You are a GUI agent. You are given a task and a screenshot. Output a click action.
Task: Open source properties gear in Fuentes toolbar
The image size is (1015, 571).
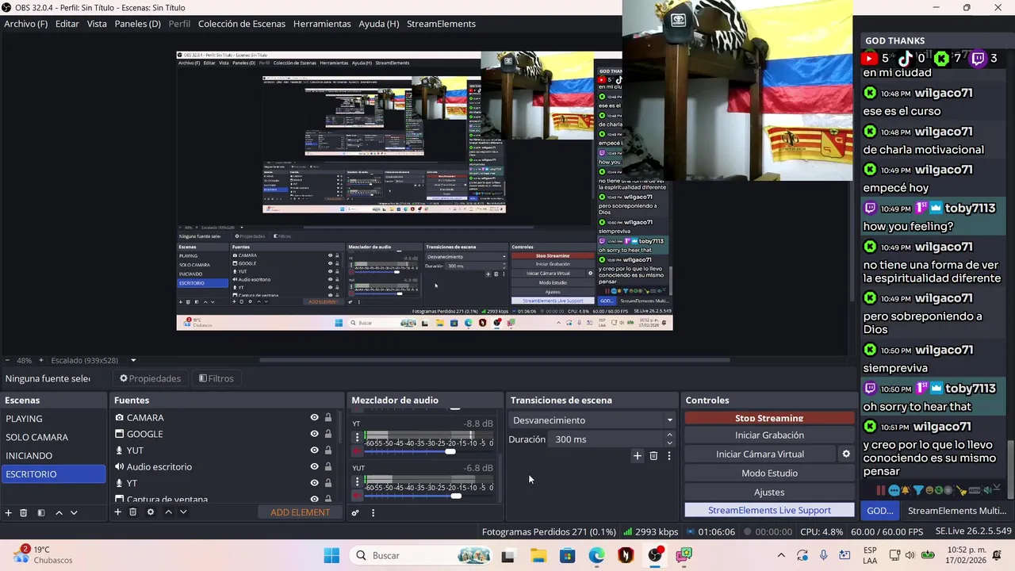pos(151,512)
